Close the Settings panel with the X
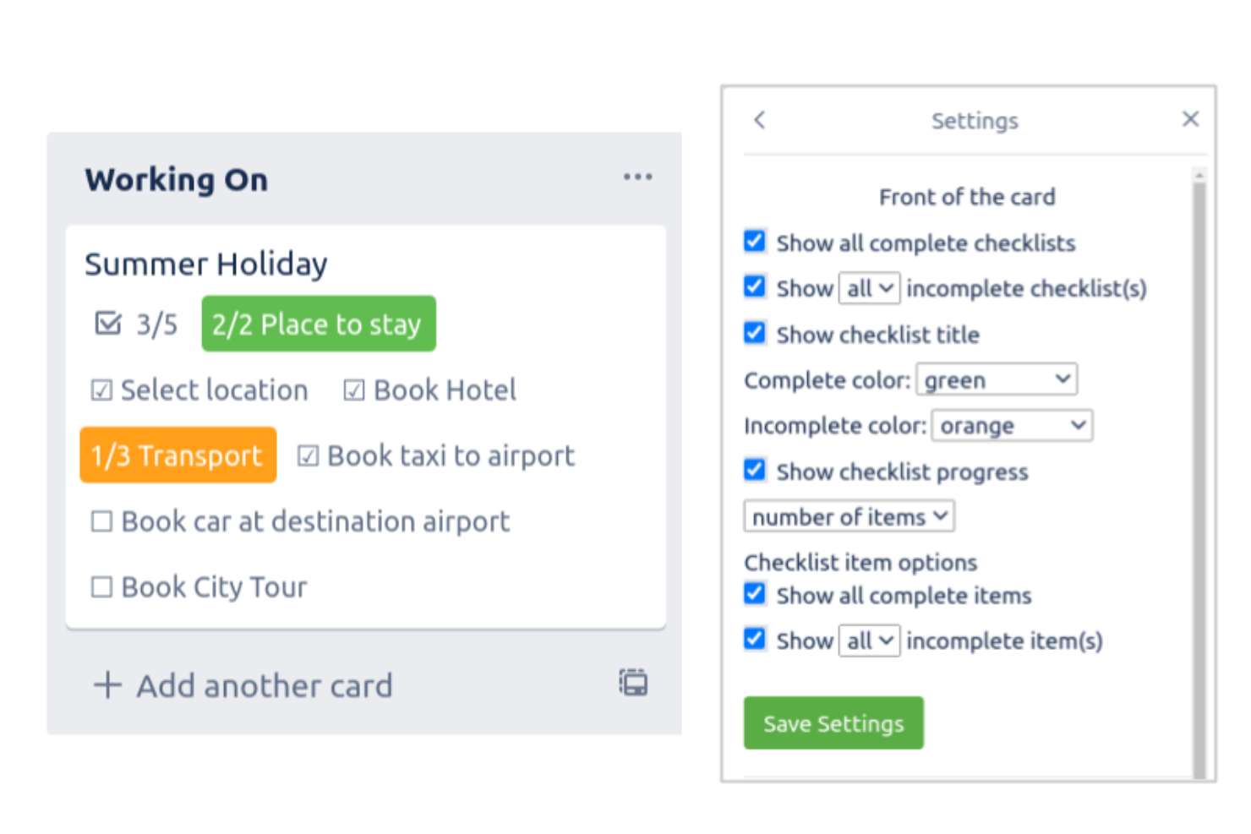 coord(1190,118)
